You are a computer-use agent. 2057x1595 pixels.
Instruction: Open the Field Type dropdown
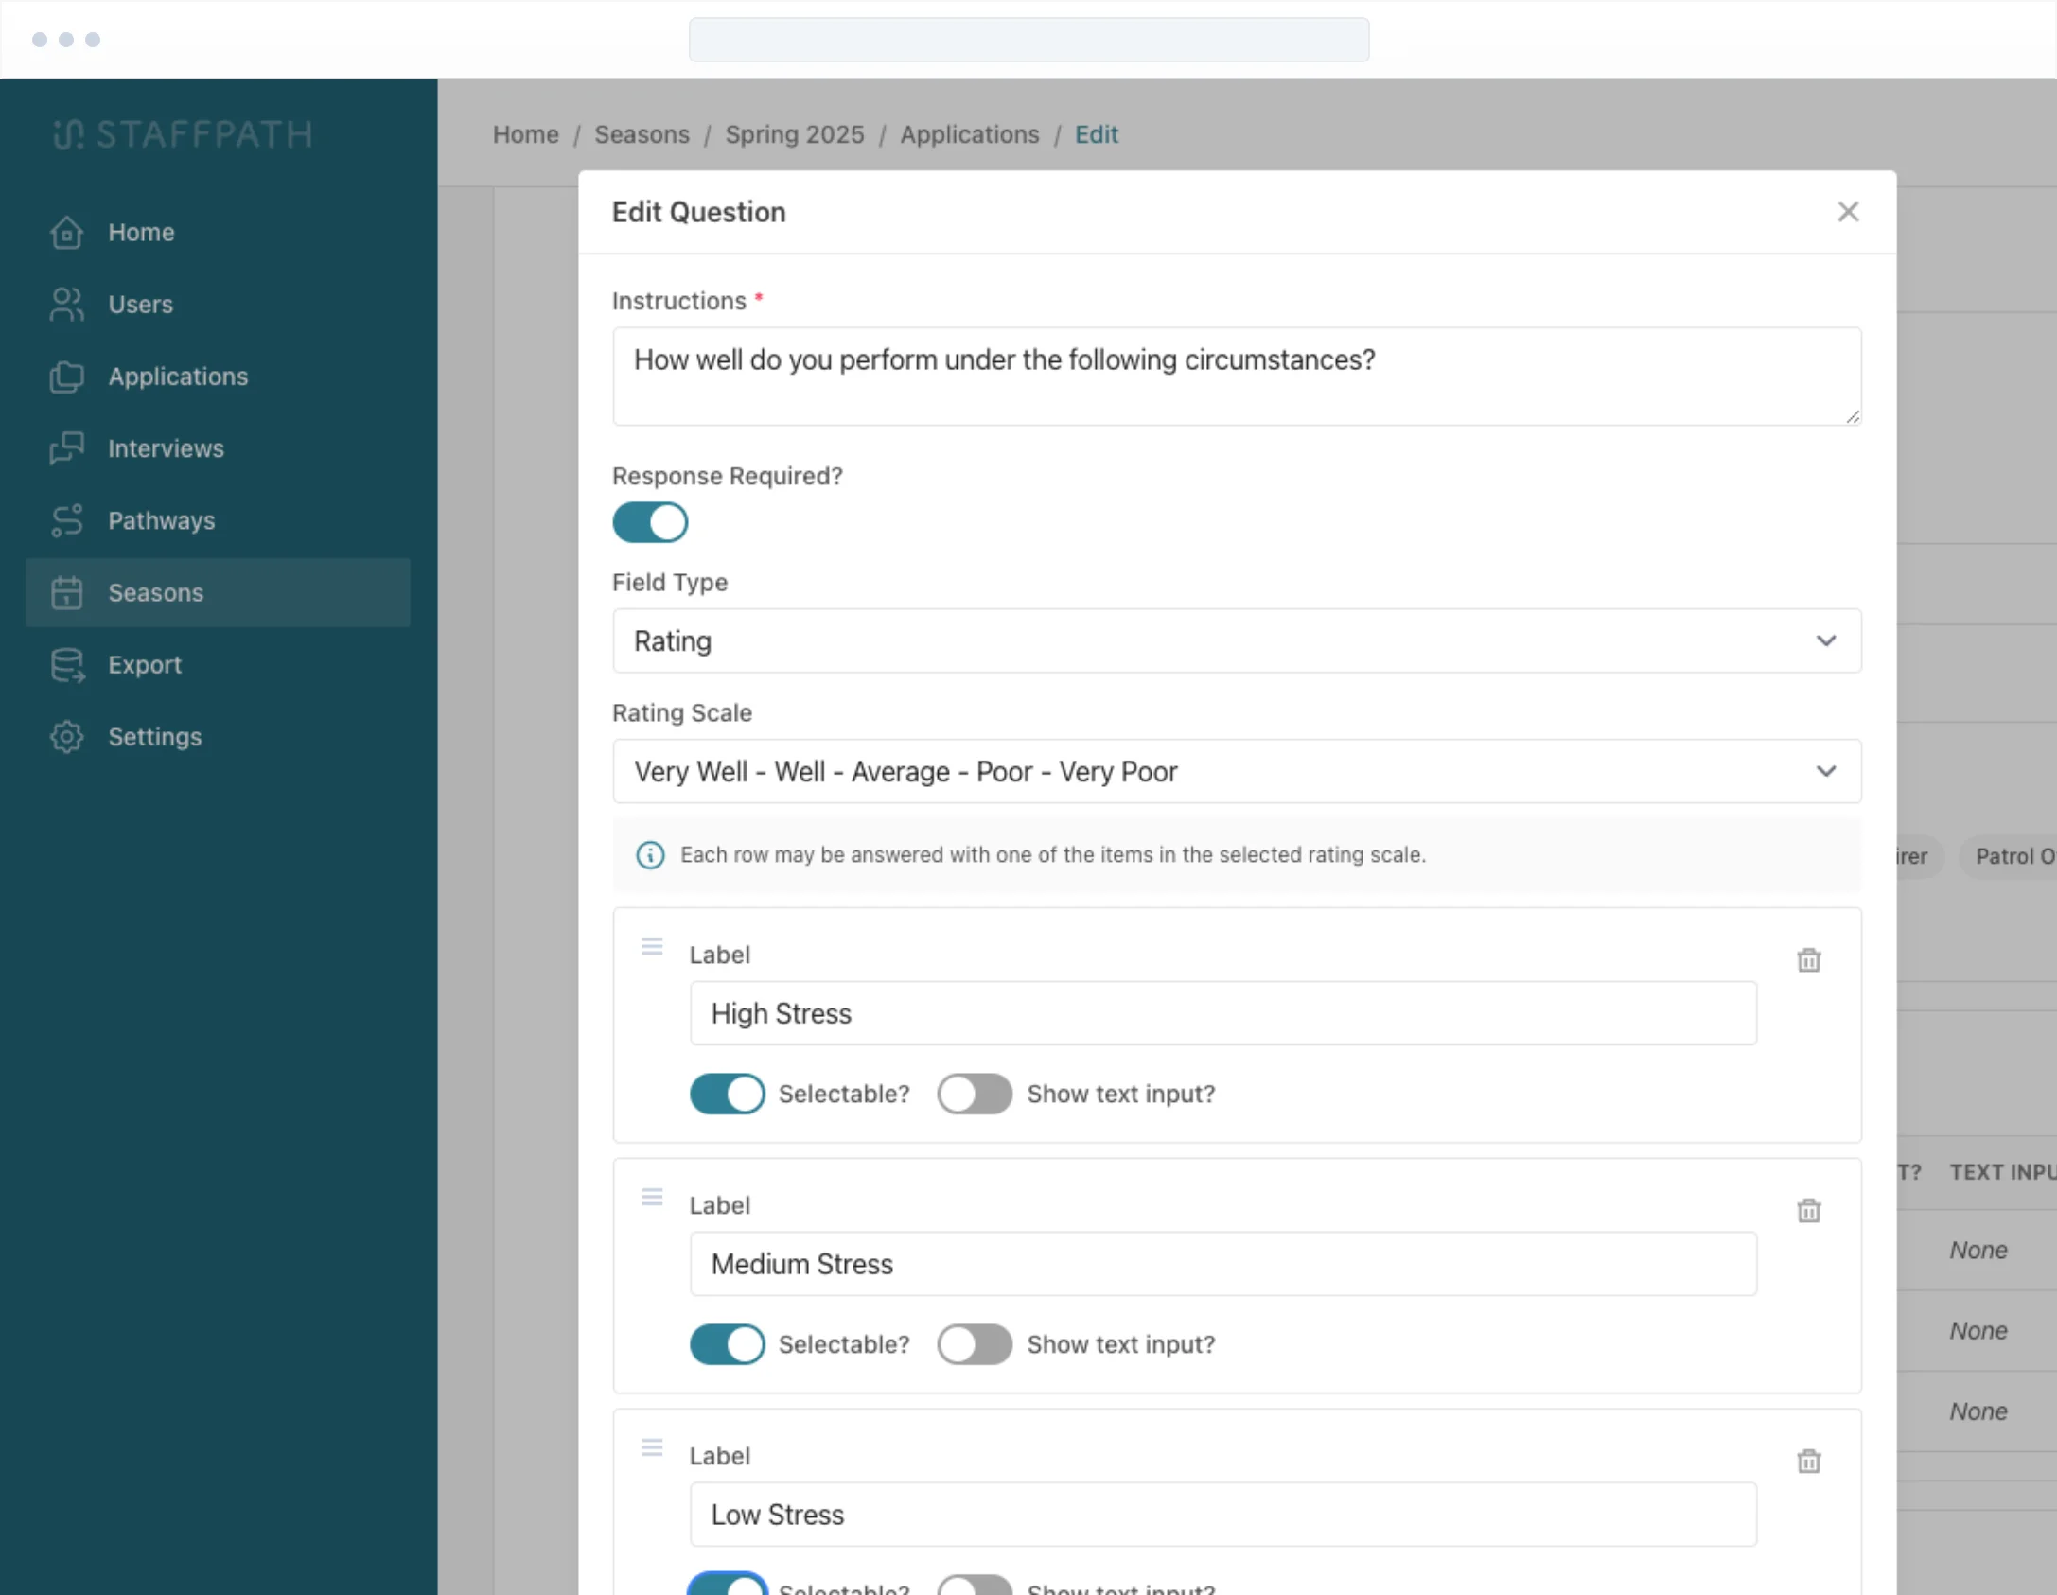click(1236, 641)
